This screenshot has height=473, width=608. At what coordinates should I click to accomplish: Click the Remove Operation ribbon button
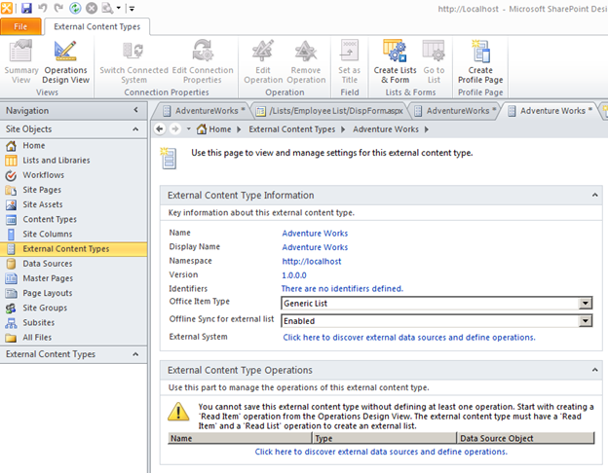pyautogui.click(x=306, y=62)
